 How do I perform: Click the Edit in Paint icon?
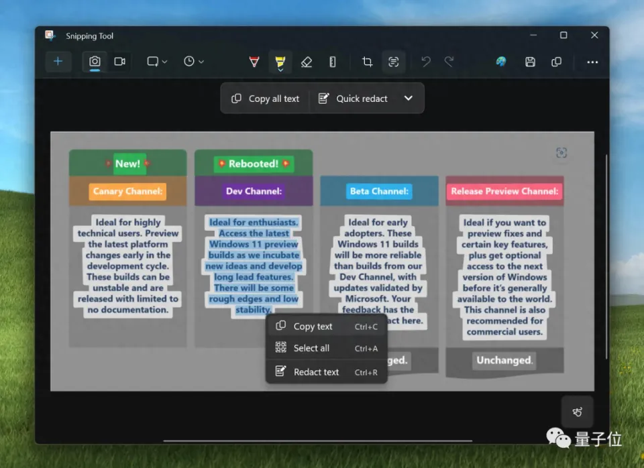click(x=501, y=62)
